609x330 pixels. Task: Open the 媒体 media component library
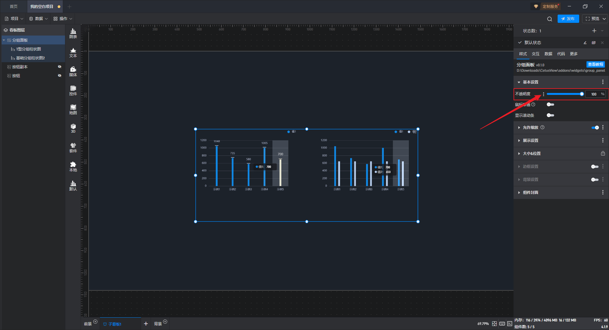[x=73, y=71]
